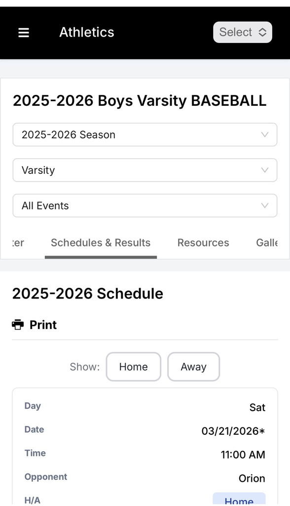
Task: Click the Print icon above the schedule
Action: tap(17, 325)
